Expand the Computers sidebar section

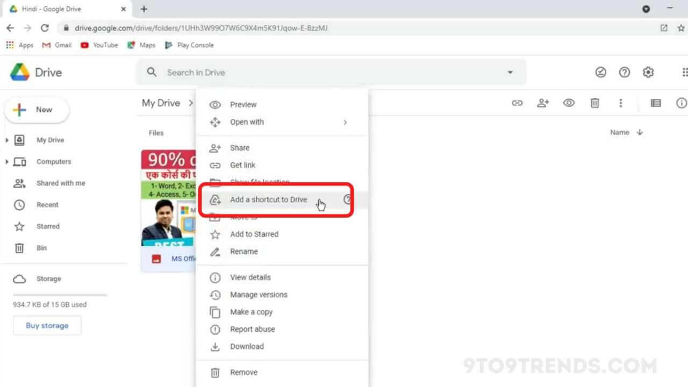click(7, 161)
